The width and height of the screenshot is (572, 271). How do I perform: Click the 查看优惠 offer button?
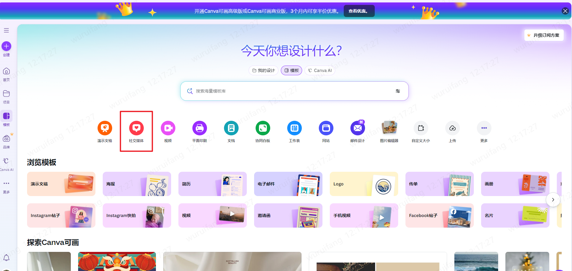[359, 11]
